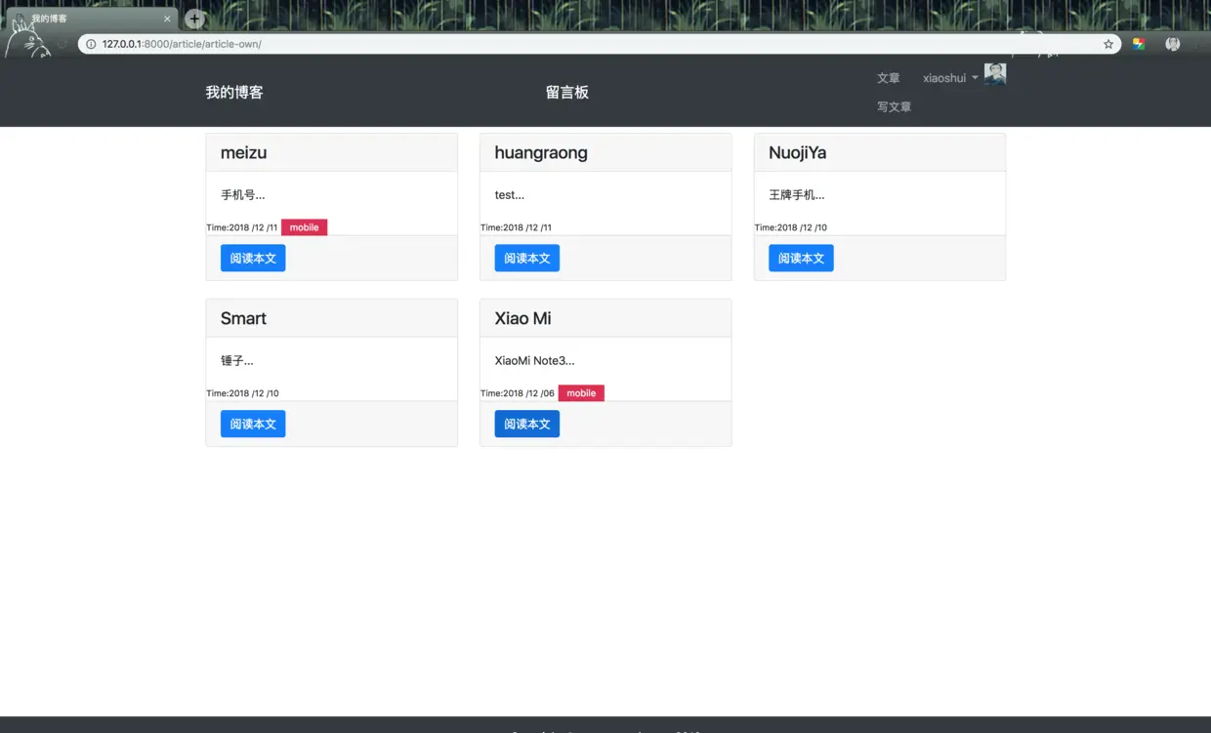Read the Smart article via 阅读本文
The image size is (1211, 733).
(253, 424)
